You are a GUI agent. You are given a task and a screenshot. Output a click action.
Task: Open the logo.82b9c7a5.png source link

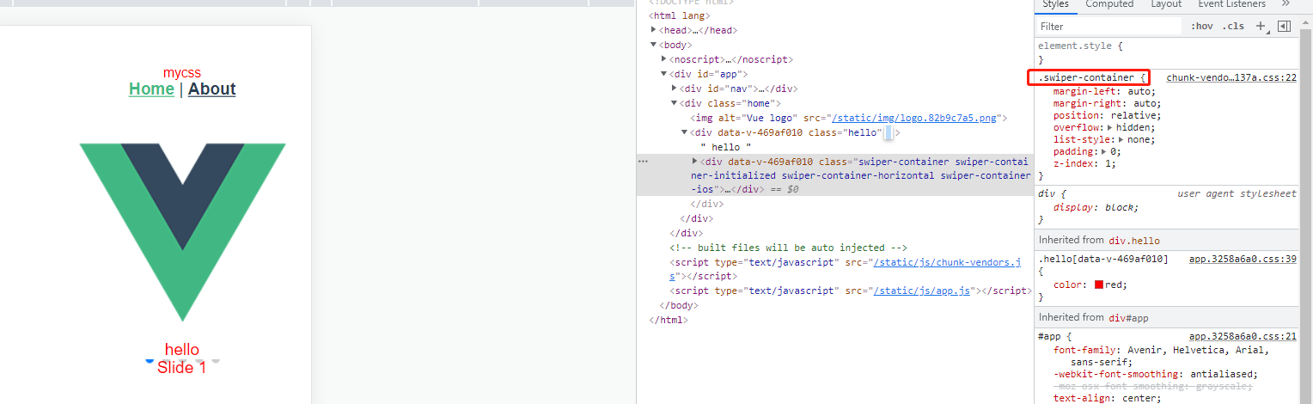913,118
